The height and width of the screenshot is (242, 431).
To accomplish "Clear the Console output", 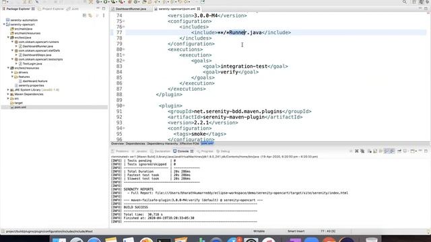I will pyautogui.click(x=370, y=151).
